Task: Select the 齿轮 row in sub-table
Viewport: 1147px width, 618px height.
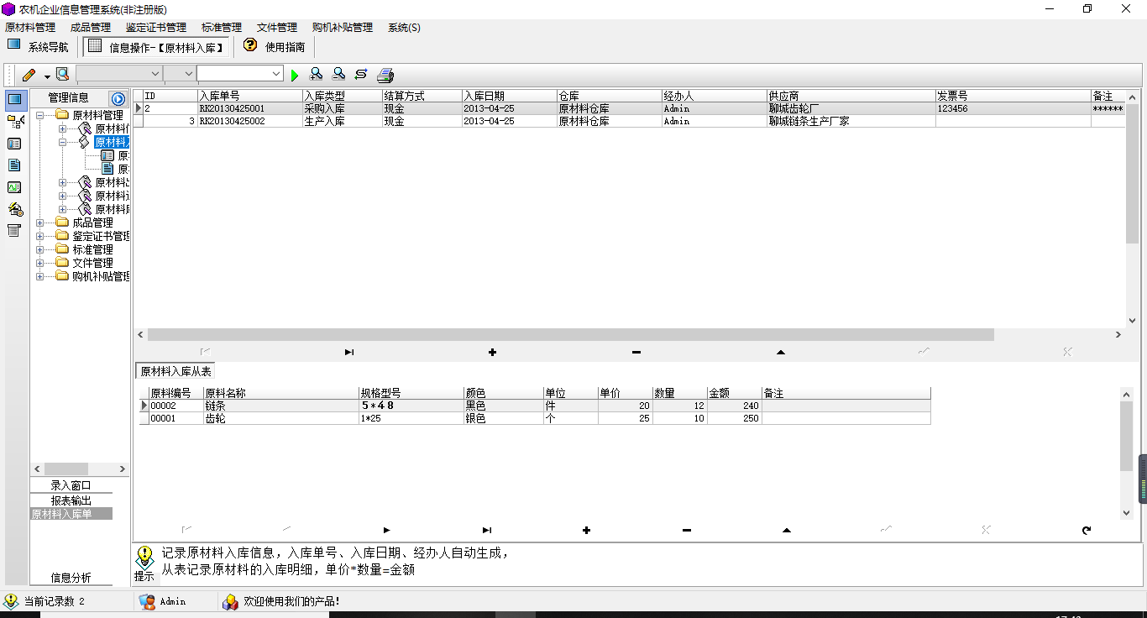Action: (536, 418)
